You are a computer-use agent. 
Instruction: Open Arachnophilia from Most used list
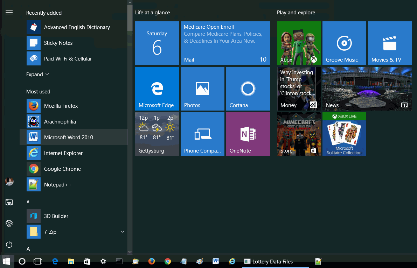point(74,121)
